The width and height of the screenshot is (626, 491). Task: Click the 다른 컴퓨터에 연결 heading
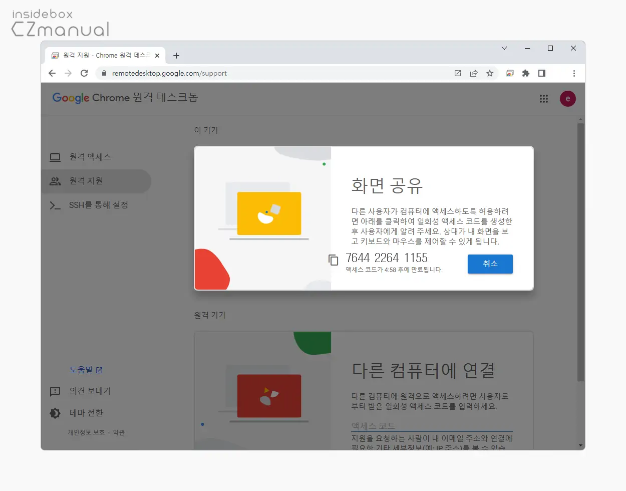pos(424,370)
